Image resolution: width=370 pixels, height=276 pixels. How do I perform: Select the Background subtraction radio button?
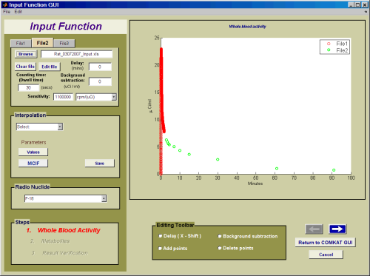pos(220,236)
